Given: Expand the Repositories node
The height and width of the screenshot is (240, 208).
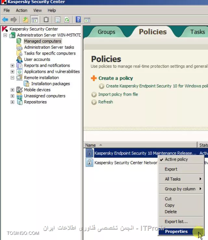Looking at the screenshot, I should [12, 102].
